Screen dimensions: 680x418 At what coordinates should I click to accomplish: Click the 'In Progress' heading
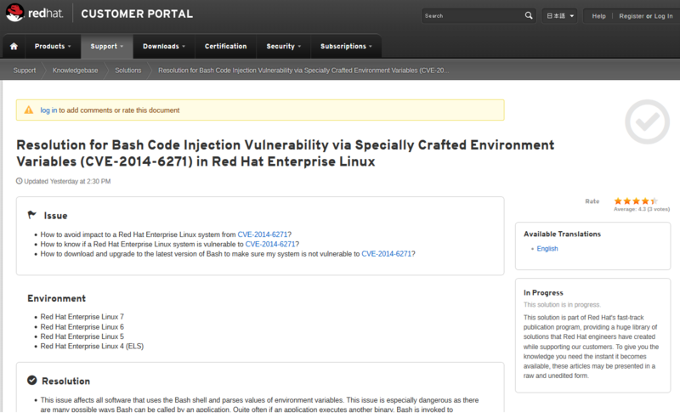[543, 293]
